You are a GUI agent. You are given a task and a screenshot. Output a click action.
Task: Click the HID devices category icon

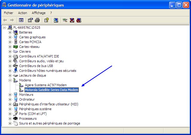[16, 104]
